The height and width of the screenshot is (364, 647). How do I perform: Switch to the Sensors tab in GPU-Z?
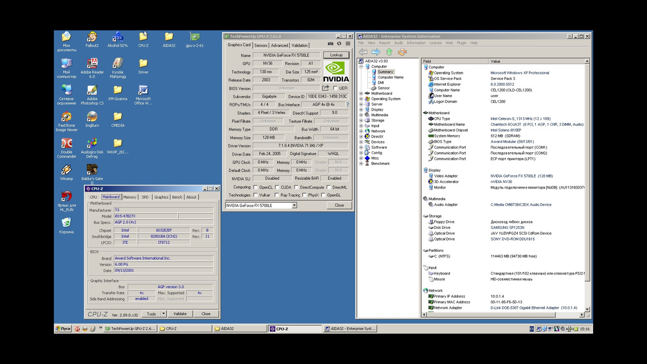pos(261,45)
